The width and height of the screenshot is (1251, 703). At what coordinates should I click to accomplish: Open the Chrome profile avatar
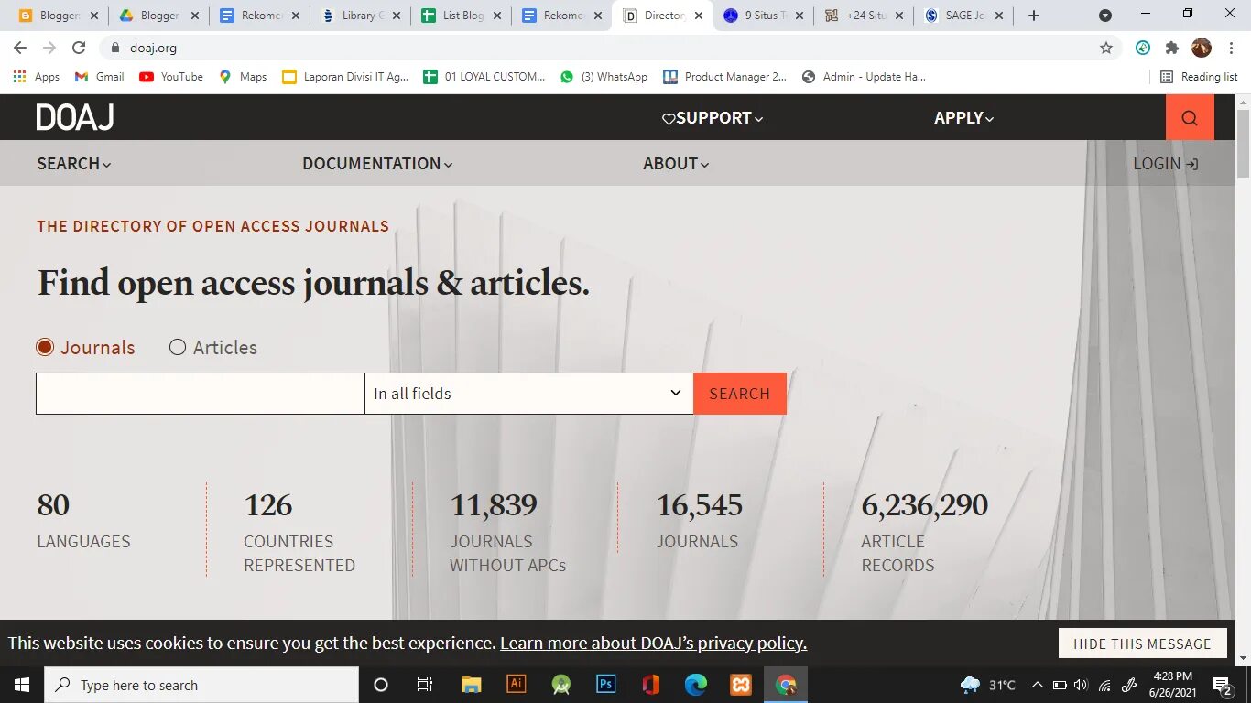1202,48
